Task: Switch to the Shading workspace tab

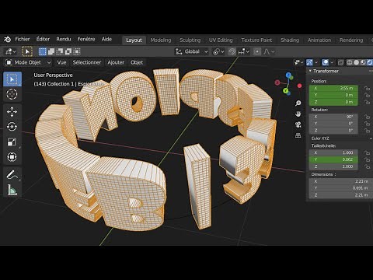Action: (x=290, y=40)
